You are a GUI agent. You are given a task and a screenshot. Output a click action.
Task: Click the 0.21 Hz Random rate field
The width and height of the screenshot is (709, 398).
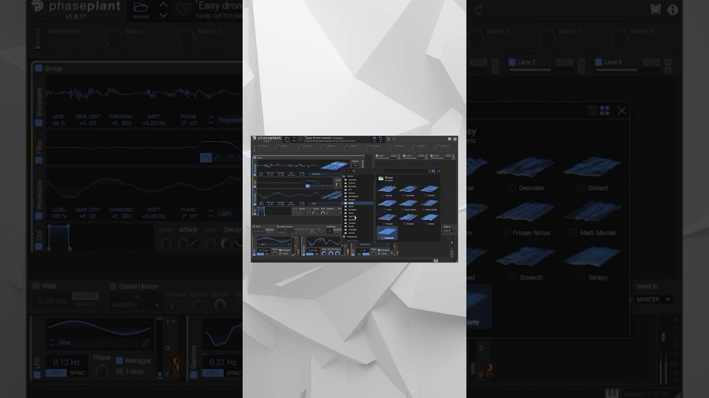pos(313,250)
